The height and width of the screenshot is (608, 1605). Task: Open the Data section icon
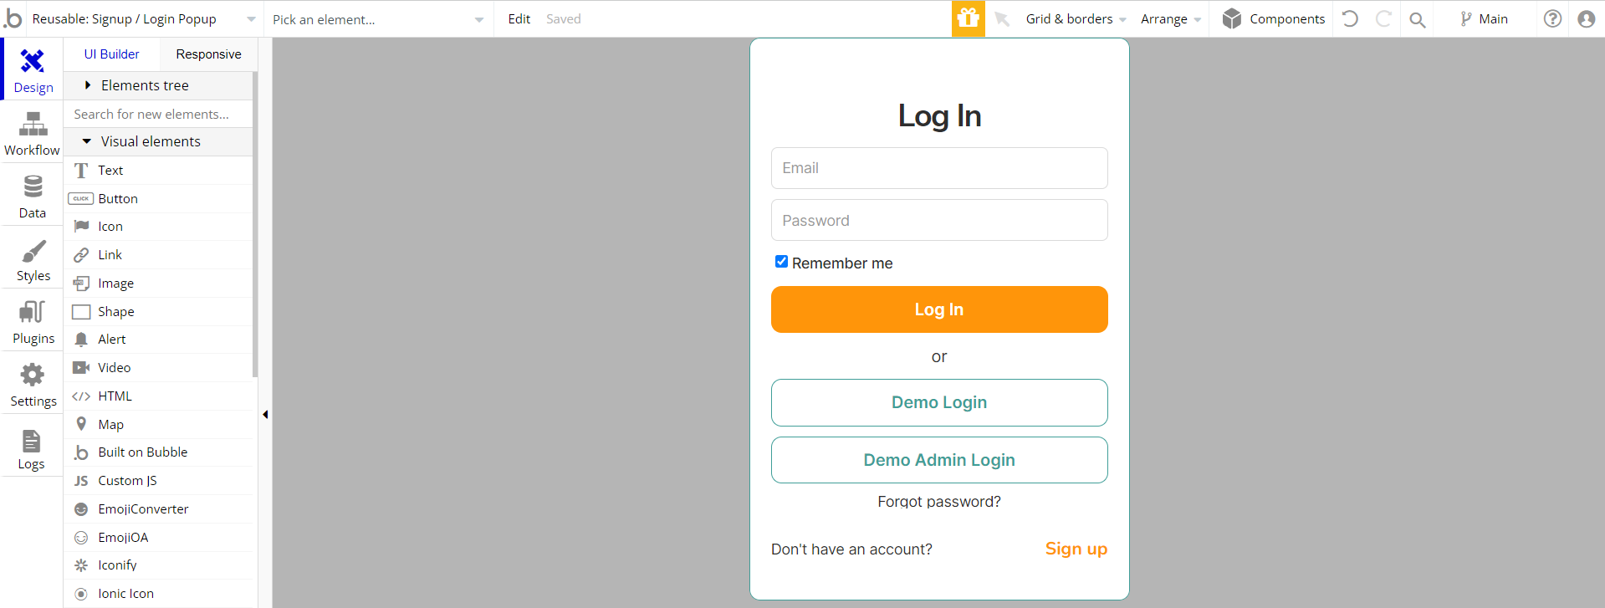pos(33,186)
